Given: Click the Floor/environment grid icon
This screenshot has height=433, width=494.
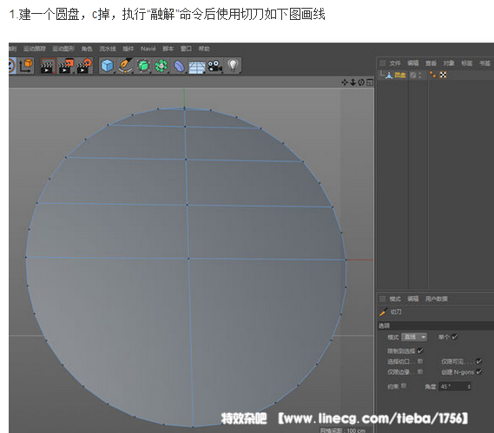Looking at the screenshot, I should coord(196,67).
